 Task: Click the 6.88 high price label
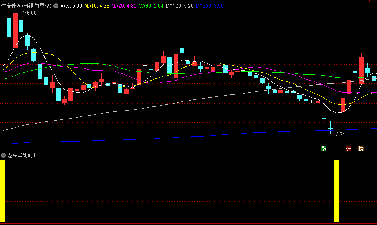click(x=31, y=13)
